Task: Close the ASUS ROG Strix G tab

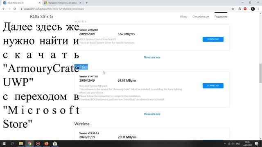Action: [40, 3]
